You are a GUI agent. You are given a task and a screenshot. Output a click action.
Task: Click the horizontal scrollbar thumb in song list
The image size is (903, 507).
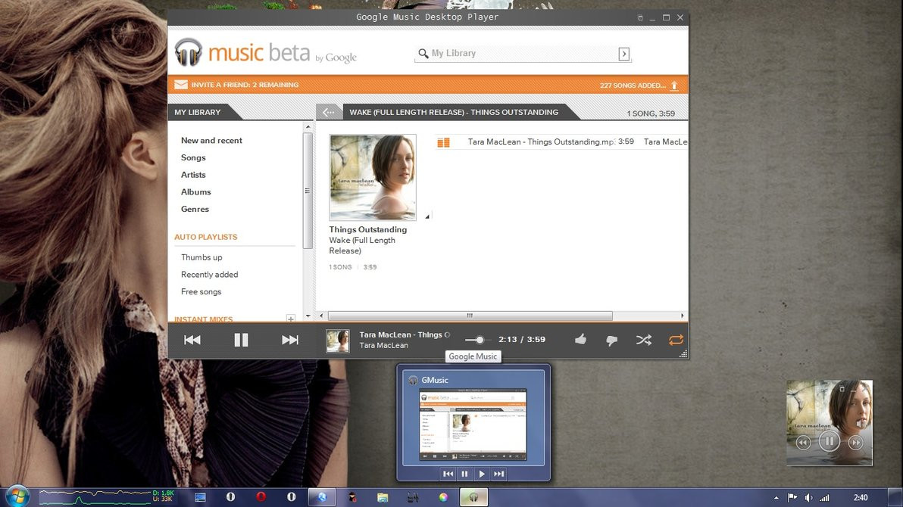tap(470, 316)
